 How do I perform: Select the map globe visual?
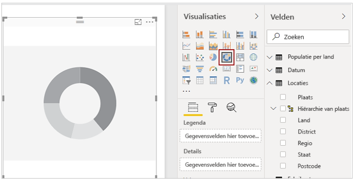[253, 57]
